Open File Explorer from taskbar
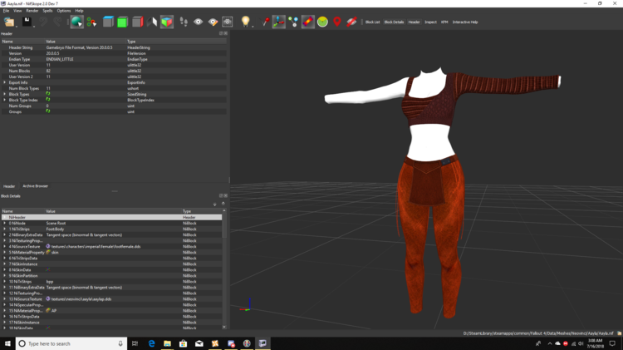Image resolution: width=623 pixels, height=350 pixels. click(167, 343)
